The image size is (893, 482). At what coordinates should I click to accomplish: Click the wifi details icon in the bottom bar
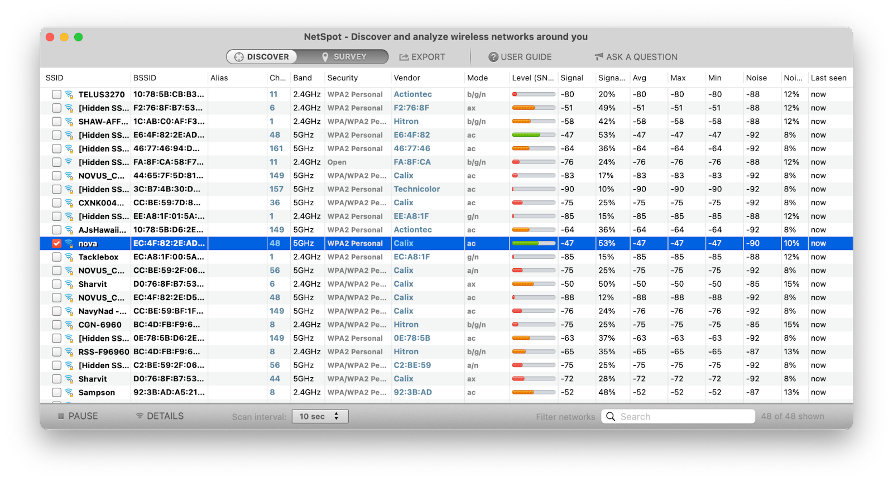[140, 416]
